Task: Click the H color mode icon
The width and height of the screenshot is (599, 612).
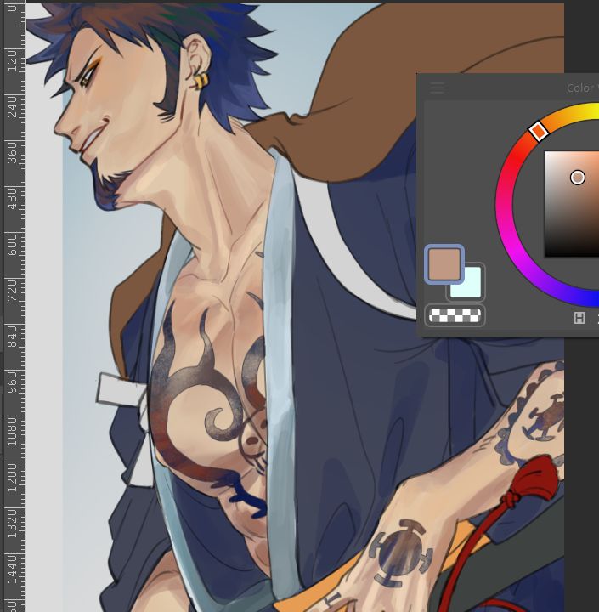Action: [579, 318]
